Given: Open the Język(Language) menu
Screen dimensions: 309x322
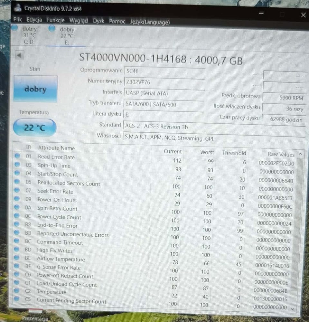Looking at the screenshot, I should (x=150, y=22).
